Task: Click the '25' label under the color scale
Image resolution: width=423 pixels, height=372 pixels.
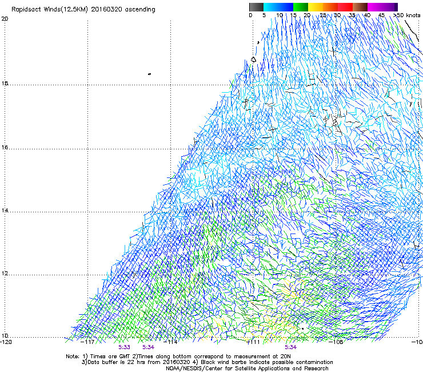Action: click(x=323, y=15)
